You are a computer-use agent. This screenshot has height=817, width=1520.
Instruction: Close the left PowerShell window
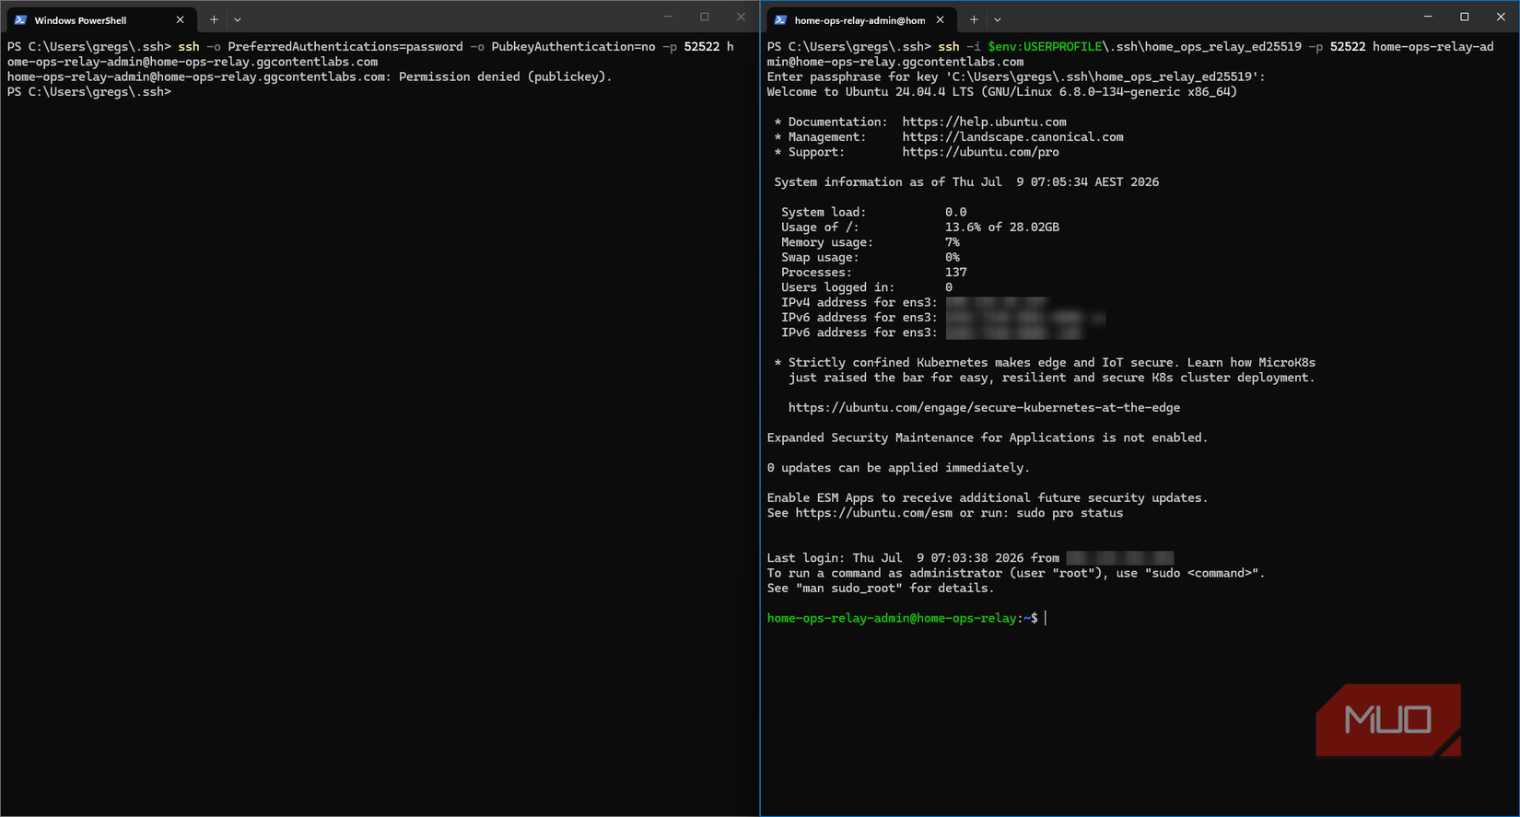point(741,17)
